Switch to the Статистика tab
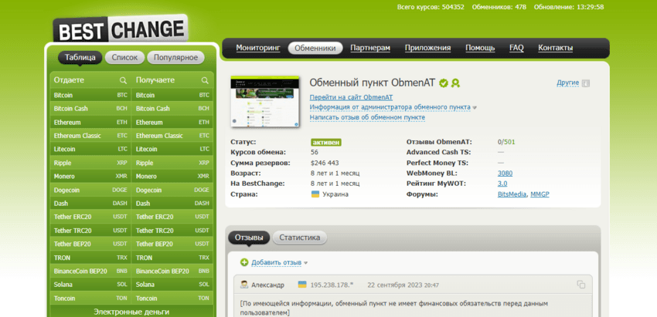657x317 pixels. point(300,238)
